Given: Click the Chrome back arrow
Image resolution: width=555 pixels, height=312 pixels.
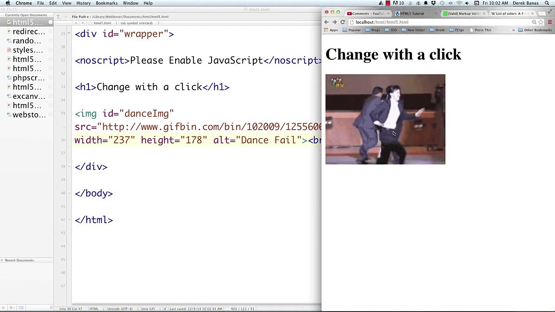Looking at the screenshot, I should [x=326, y=22].
